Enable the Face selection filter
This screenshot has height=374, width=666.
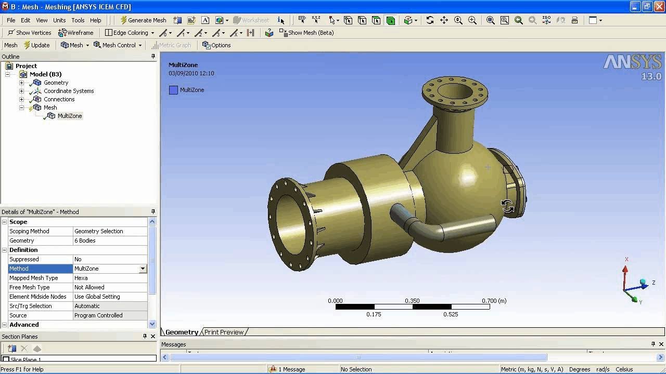pyautogui.click(x=376, y=20)
